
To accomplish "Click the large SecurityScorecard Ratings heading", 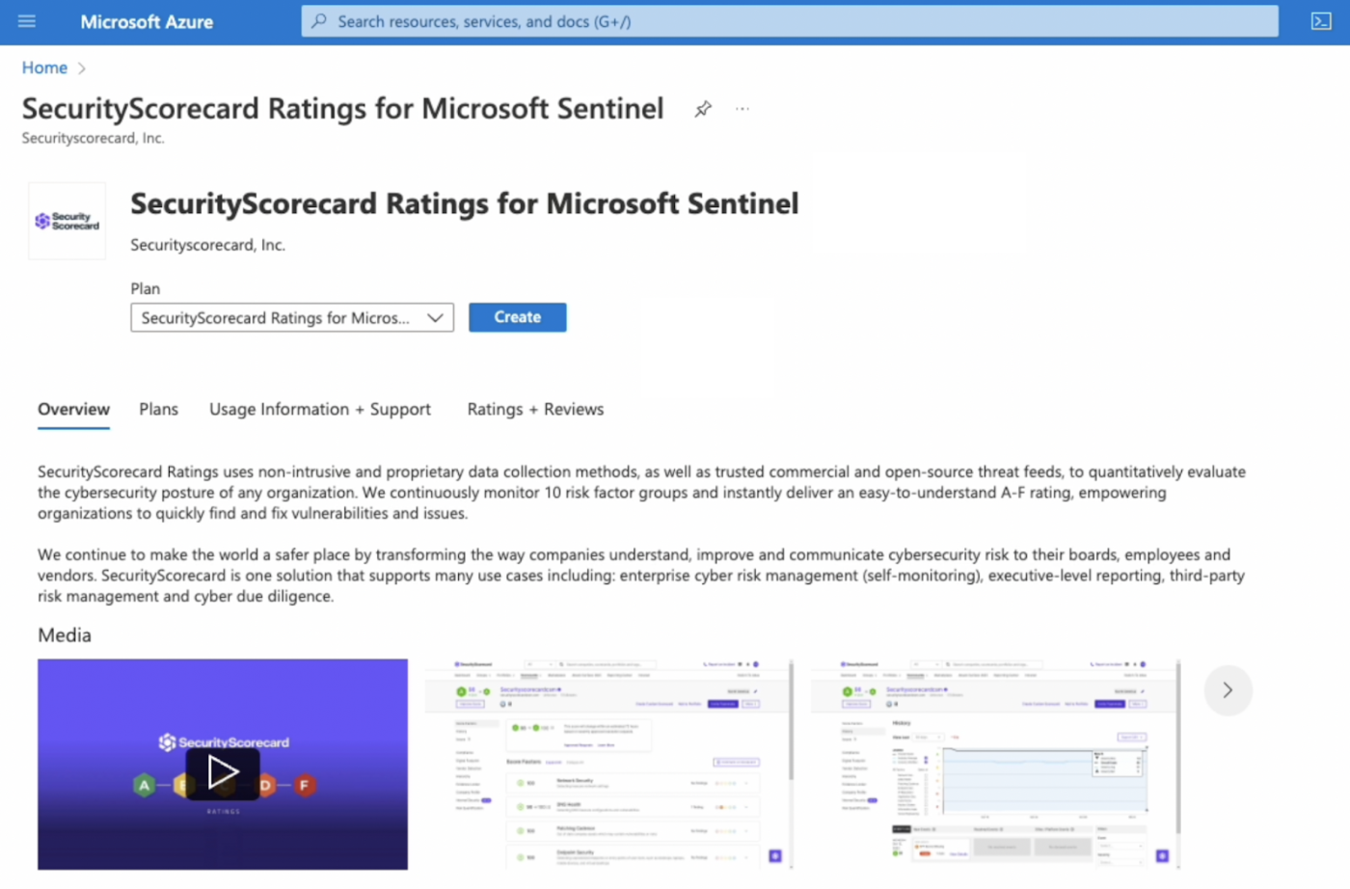I will click(x=465, y=203).
